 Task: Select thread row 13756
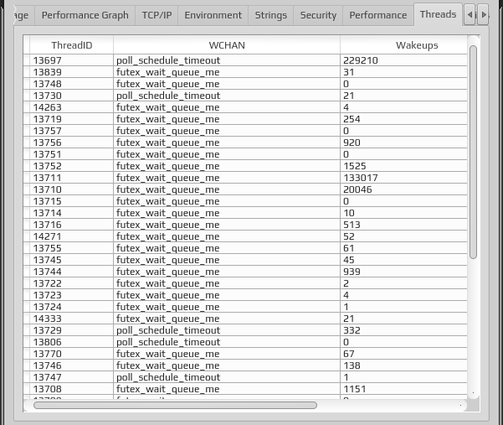coord(245,143)
